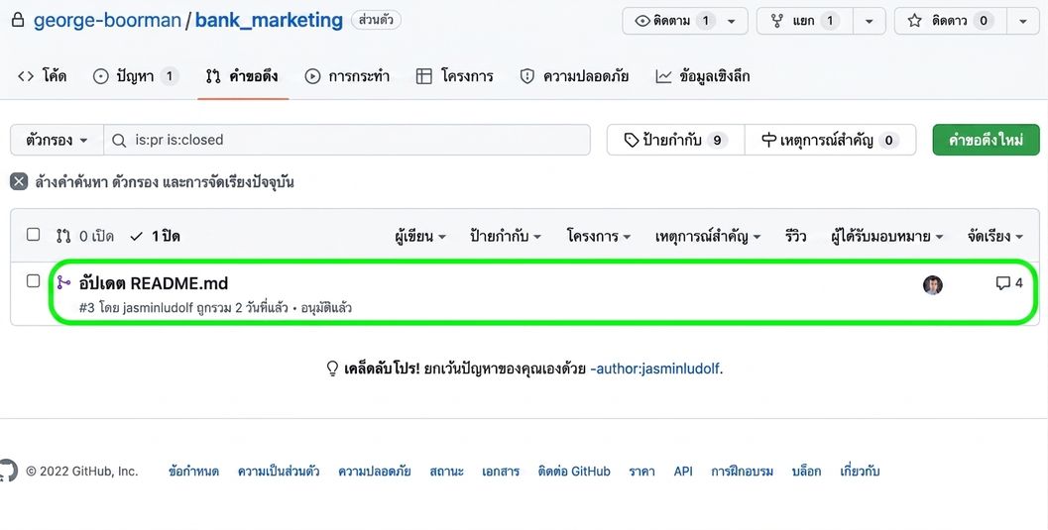This screenshot has width=1048, height=530.
Task: Click the is:pr is:closed search field
Action: coord(347,140)
